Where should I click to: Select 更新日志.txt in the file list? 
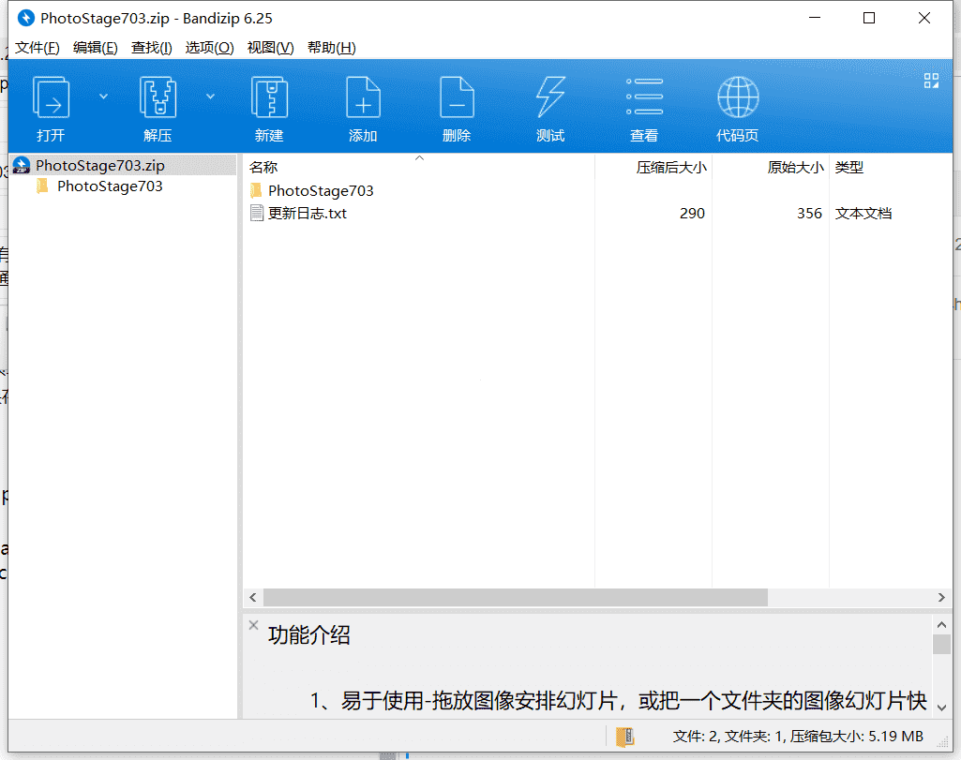308,214
